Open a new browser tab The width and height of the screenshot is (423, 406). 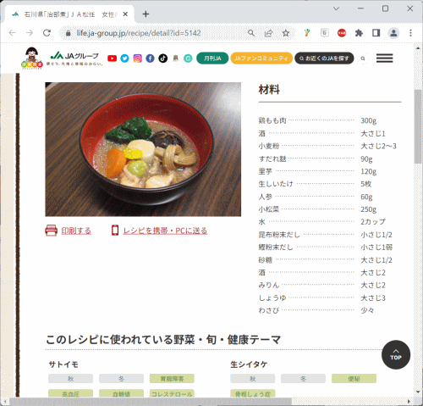146,14
